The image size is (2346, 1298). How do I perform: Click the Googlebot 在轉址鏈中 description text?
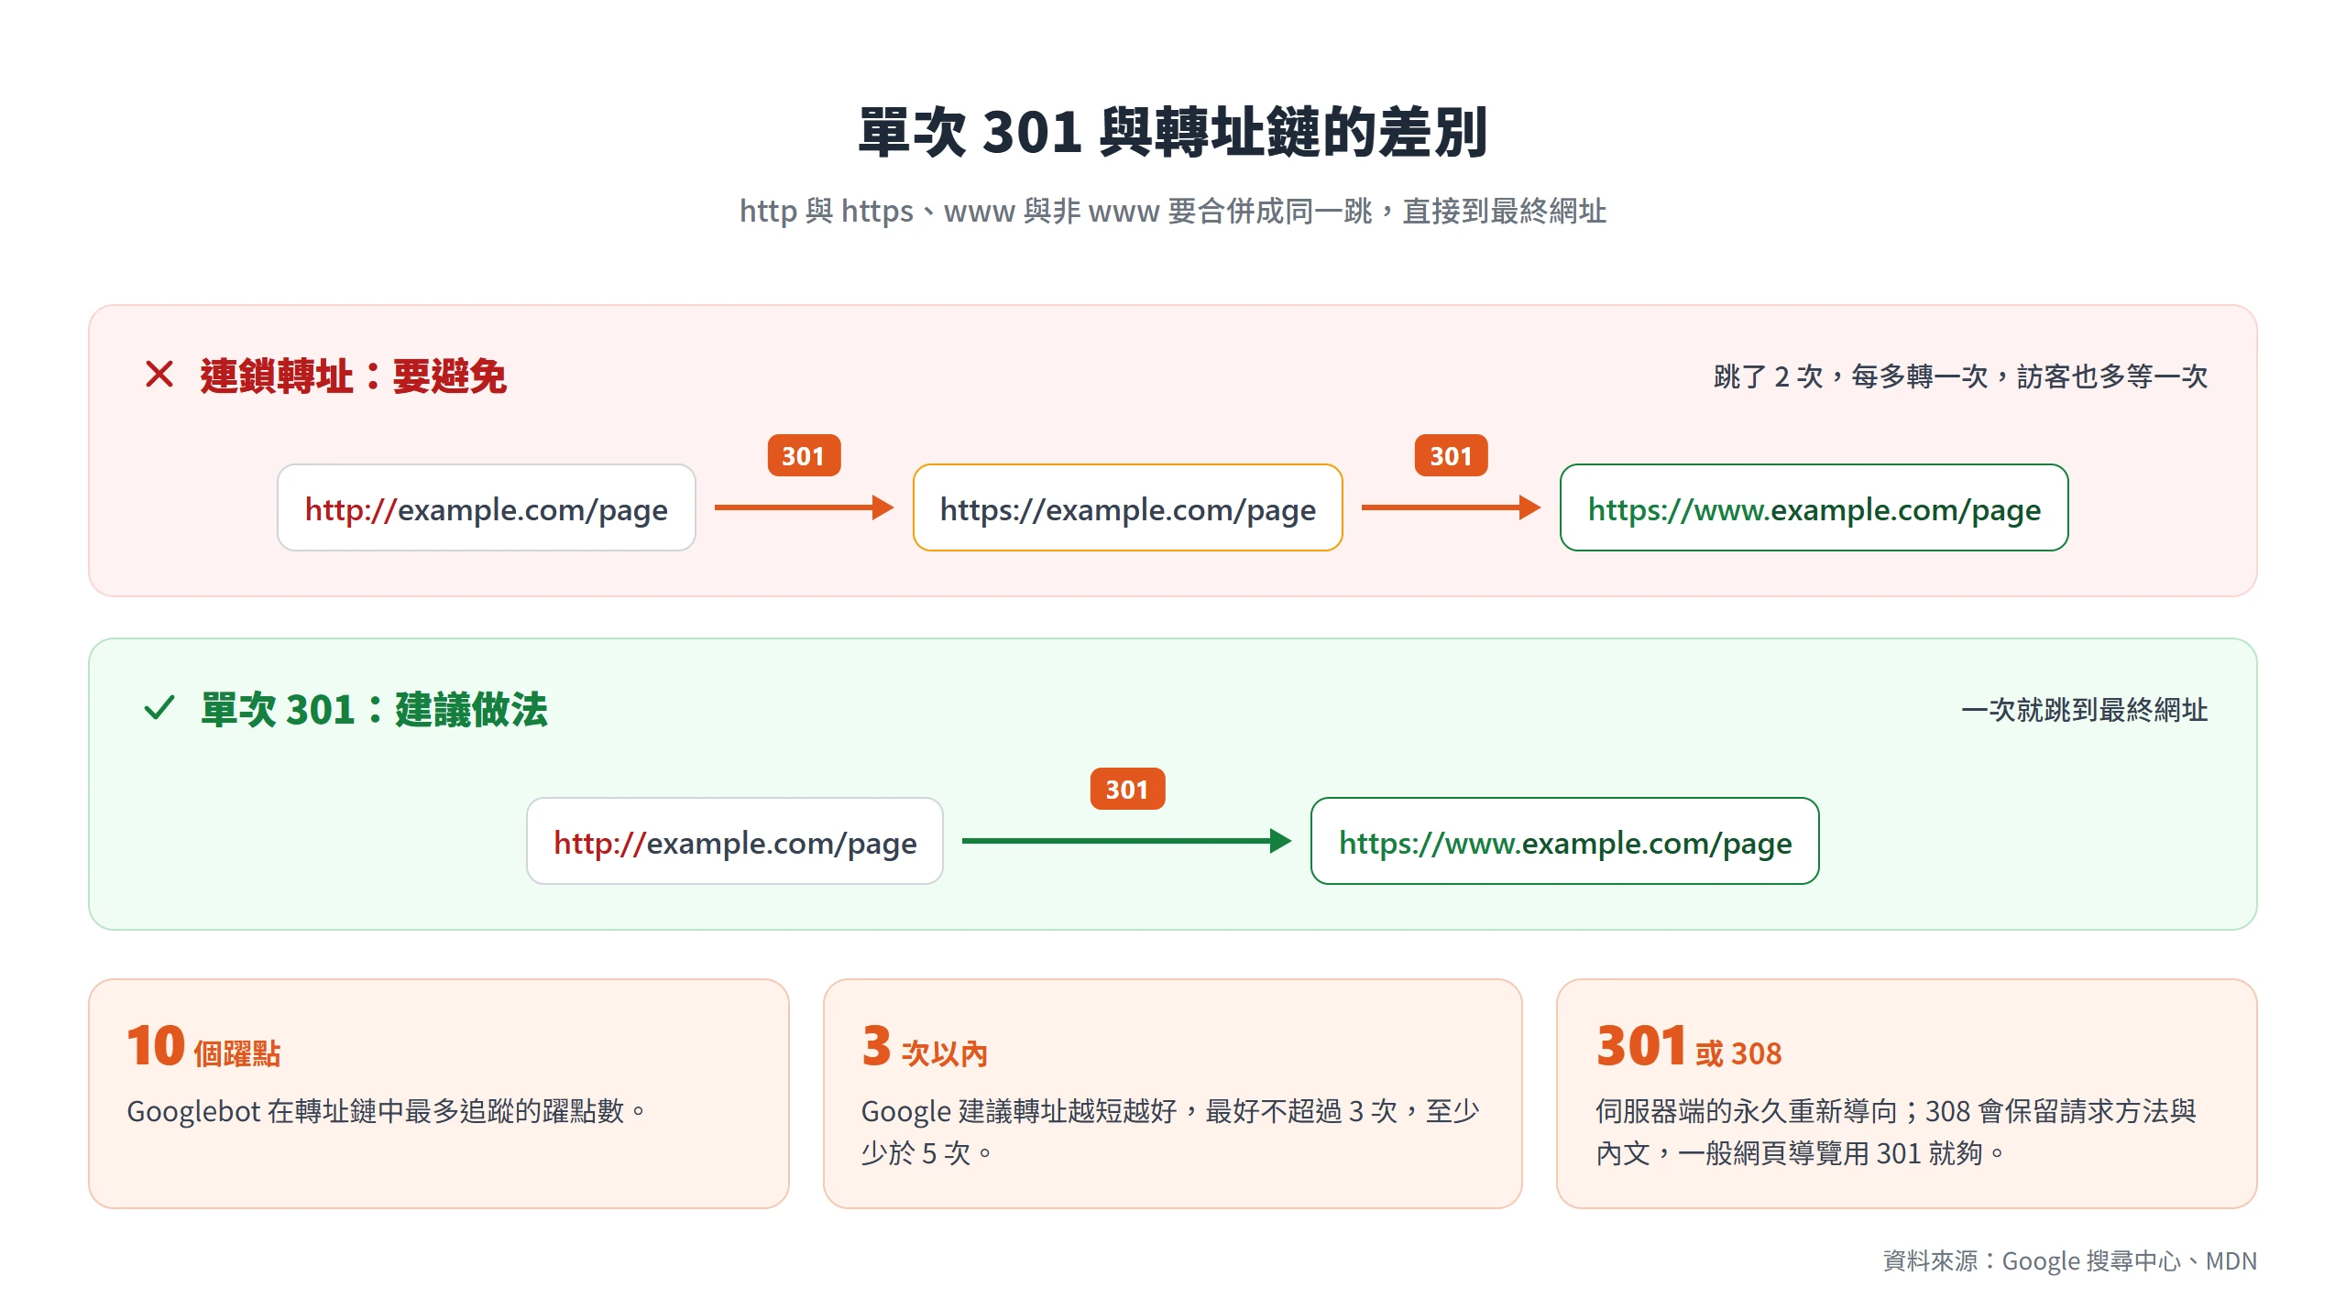pyautogui.click(x=387, y=1111)
